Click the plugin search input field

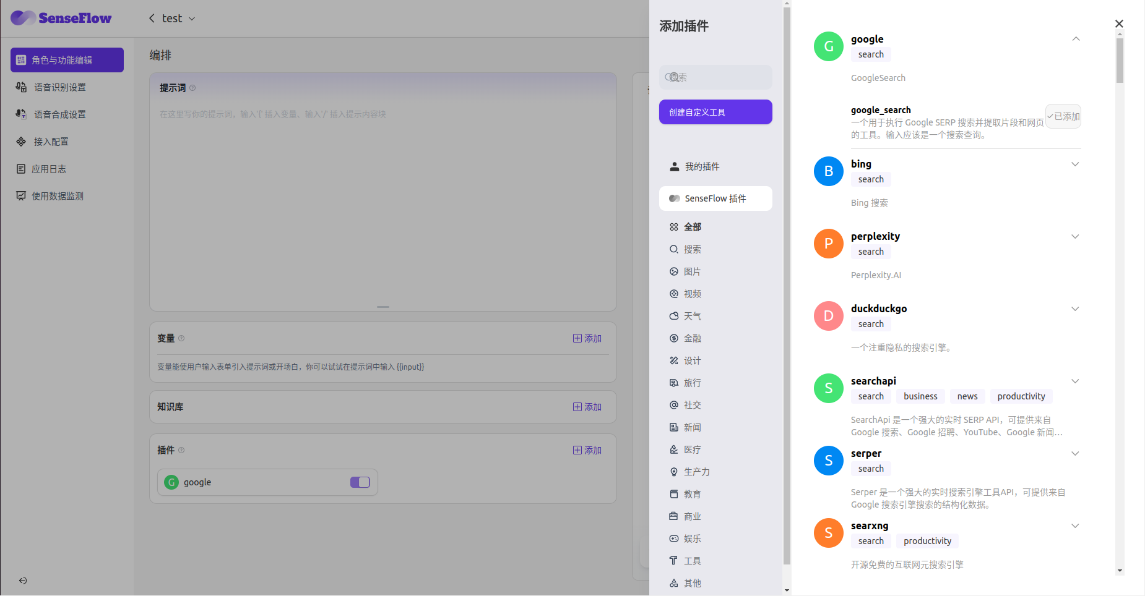click(715, 77)
